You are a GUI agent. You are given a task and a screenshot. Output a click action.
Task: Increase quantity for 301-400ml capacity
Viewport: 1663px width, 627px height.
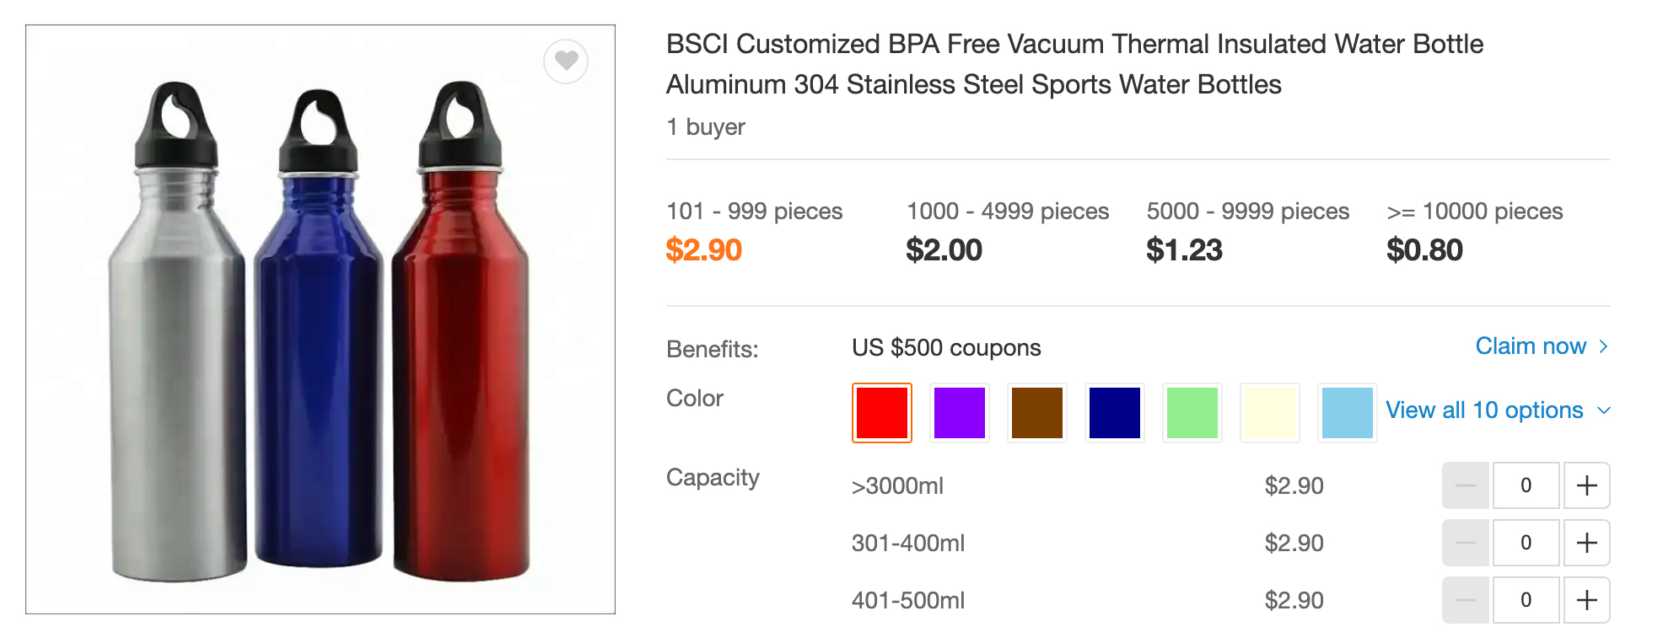(x=1588, y=542)
